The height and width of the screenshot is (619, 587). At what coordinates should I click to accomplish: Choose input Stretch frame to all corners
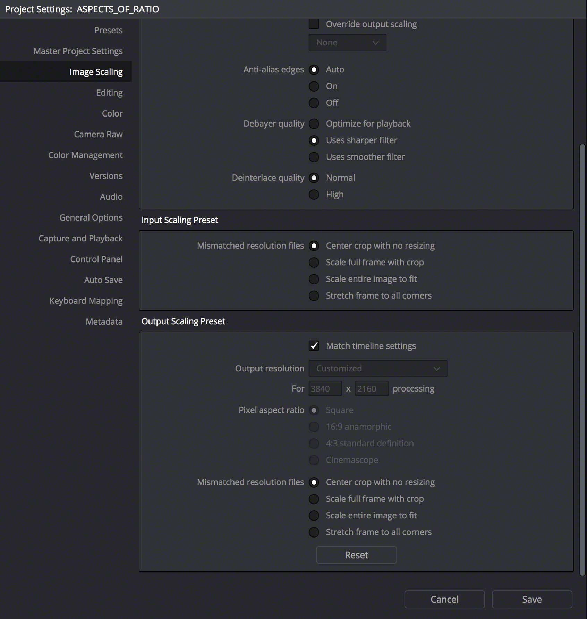pos(314,296)
